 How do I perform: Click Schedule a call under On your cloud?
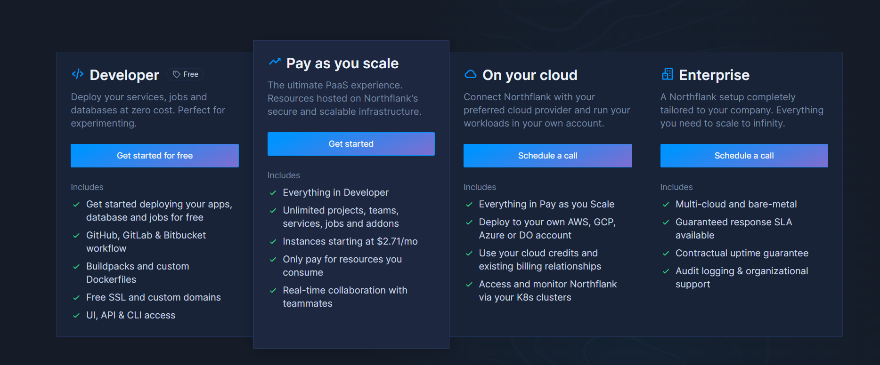pyautogui.click(x=547, y=156)
